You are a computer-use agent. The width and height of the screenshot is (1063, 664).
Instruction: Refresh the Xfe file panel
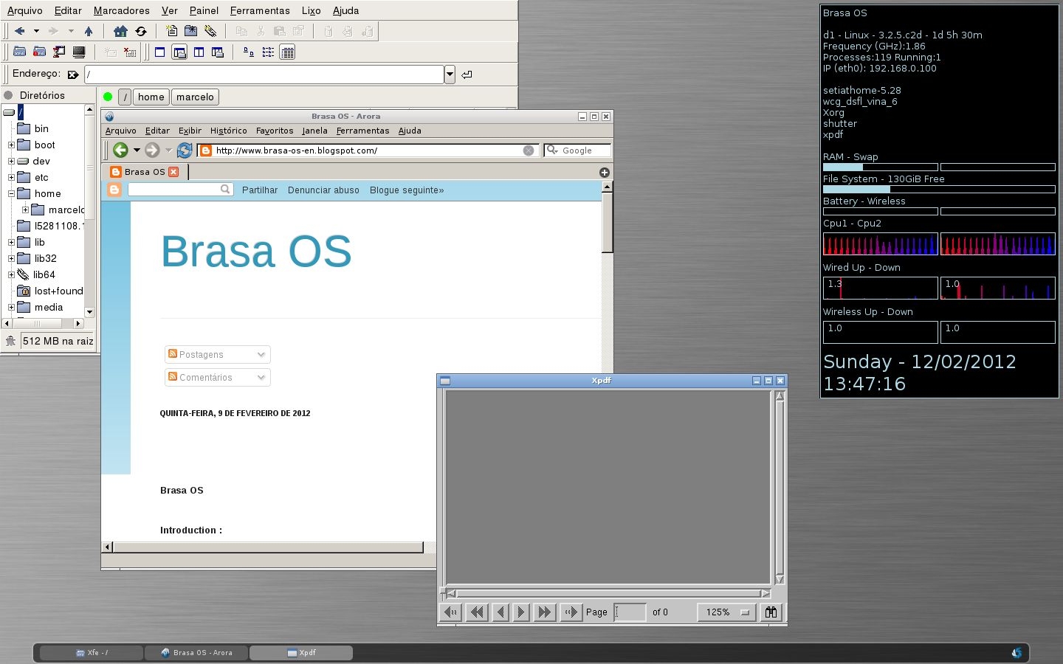tap(140, 31)
